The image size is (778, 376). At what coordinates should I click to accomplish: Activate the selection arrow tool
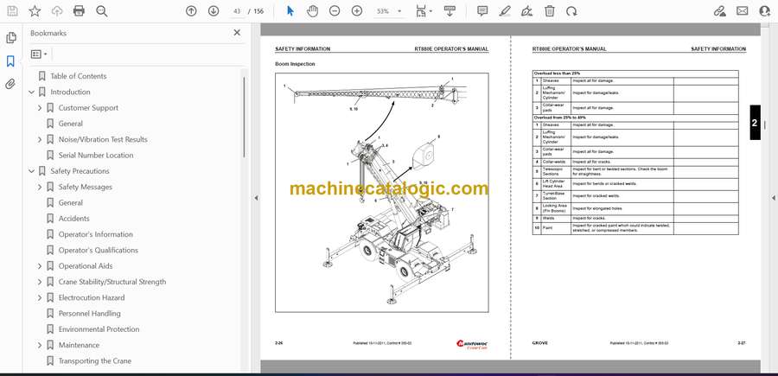point(290,11)
